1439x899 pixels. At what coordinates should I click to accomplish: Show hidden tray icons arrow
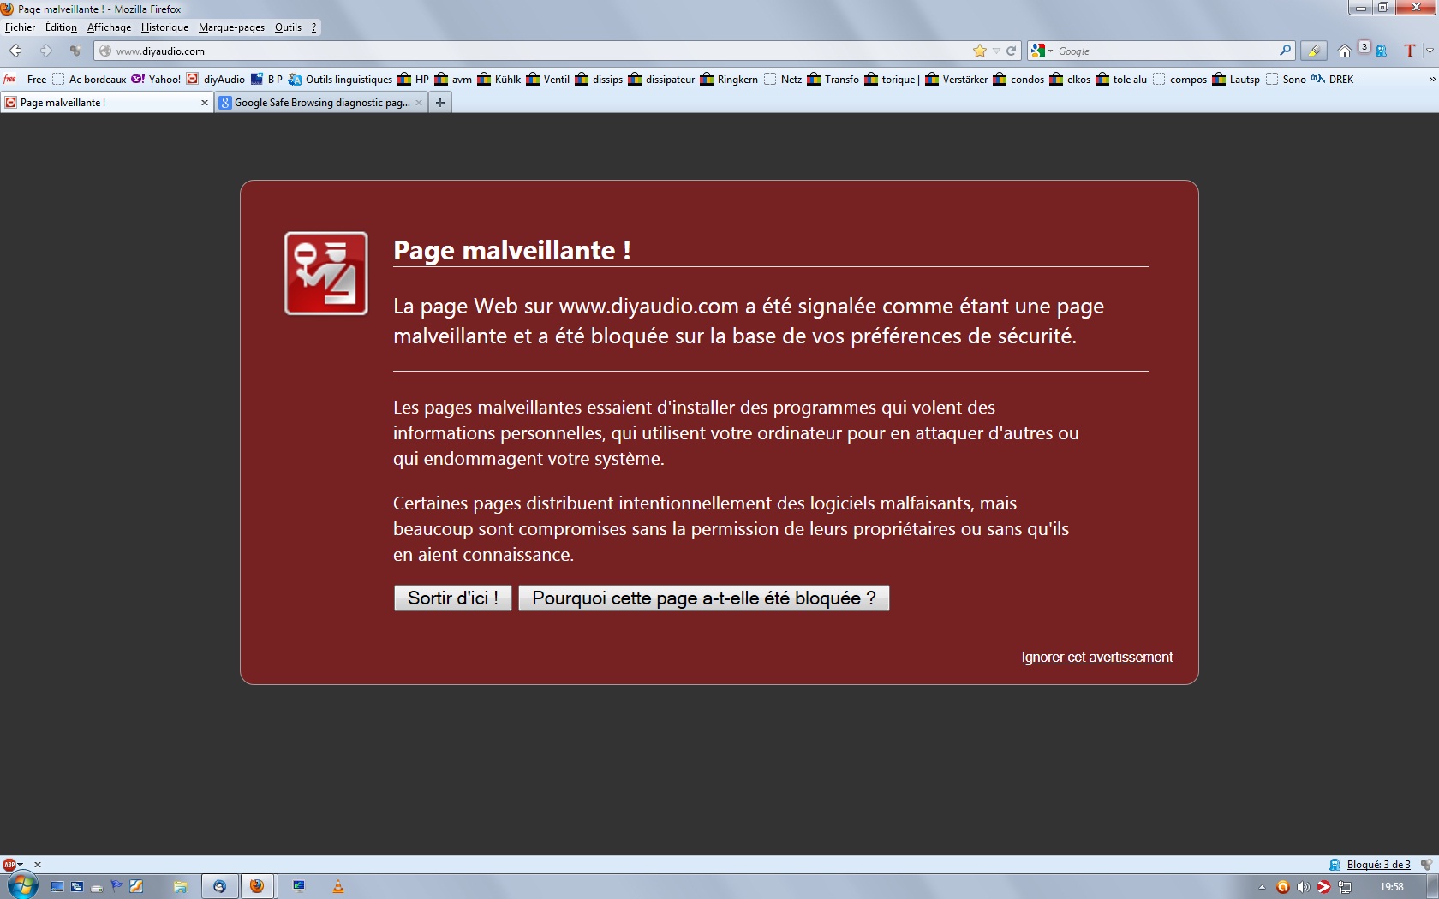tap(1262, 887)
